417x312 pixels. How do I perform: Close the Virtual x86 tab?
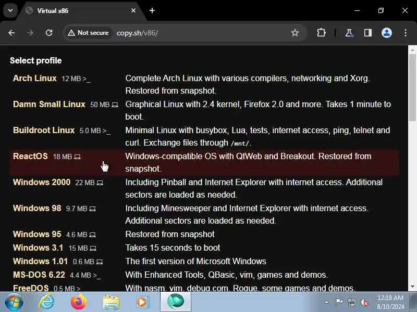[133, 10]
